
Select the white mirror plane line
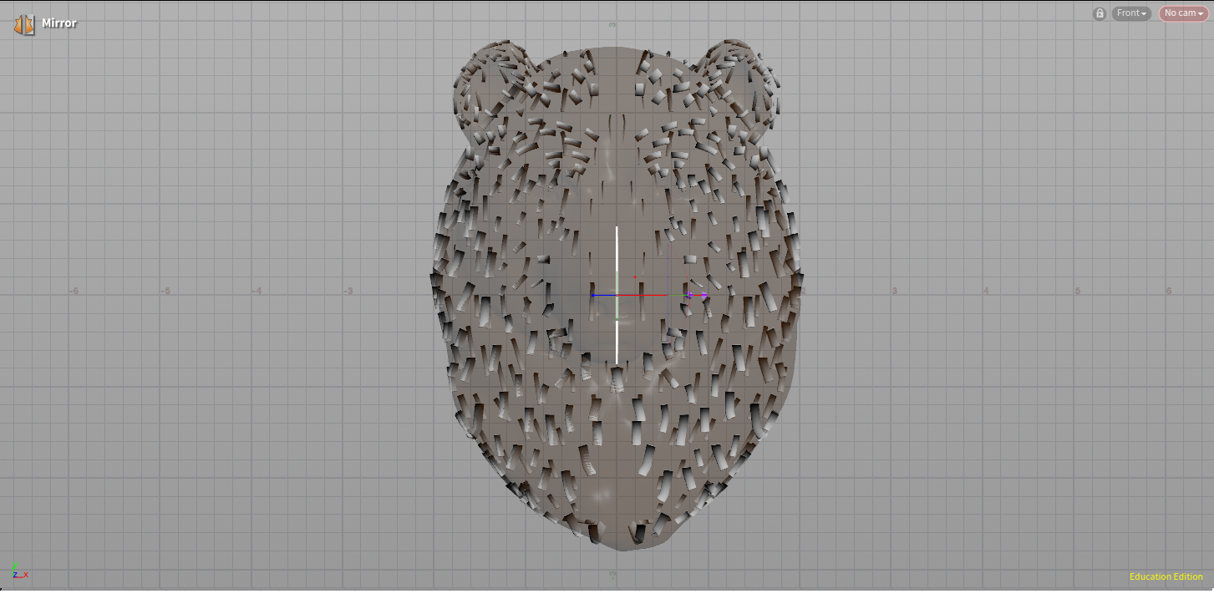tap(617, 251)
